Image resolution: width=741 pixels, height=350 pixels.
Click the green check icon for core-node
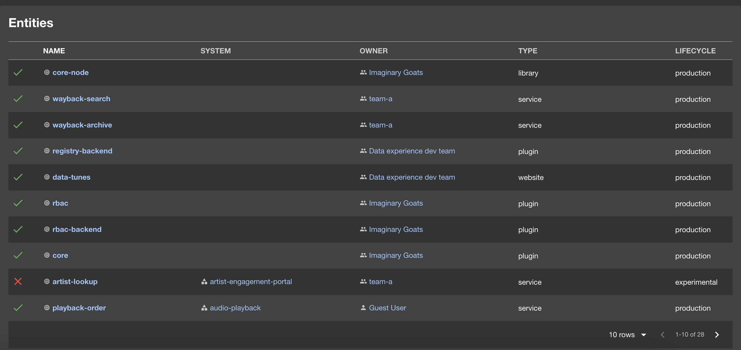click(x=18, y=72)
